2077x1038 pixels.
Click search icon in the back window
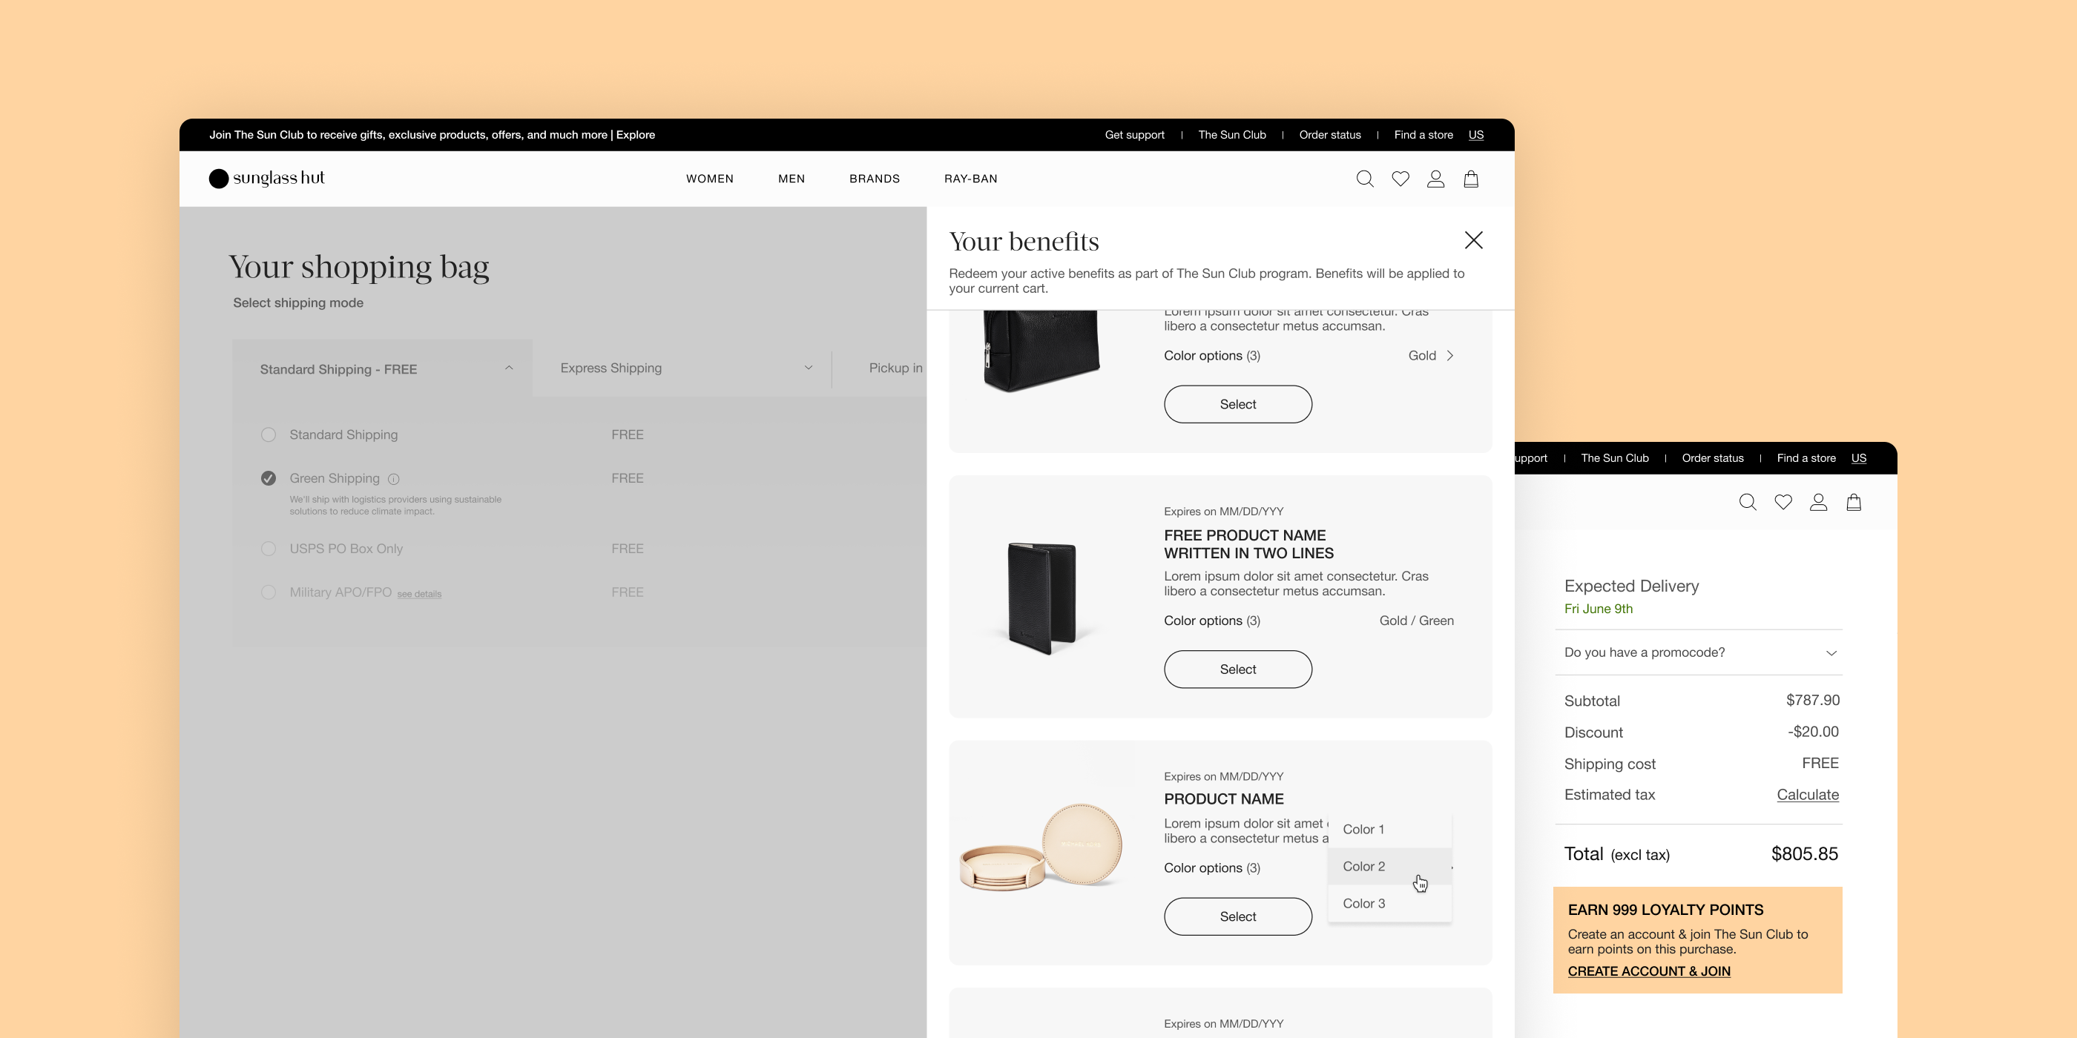(x=1747, y=502)
